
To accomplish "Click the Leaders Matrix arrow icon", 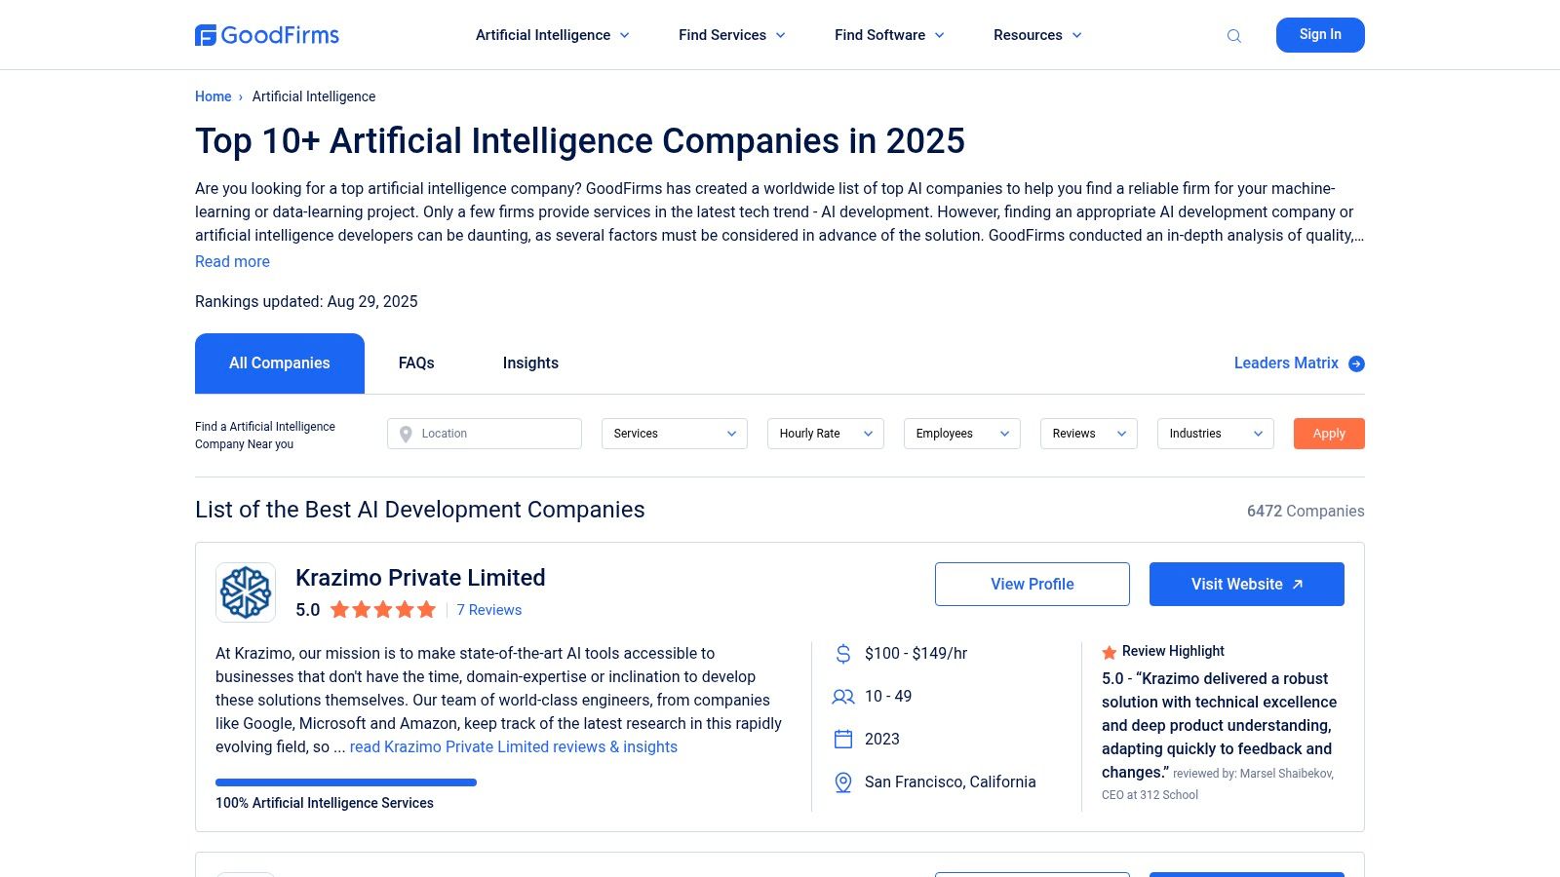I will (1356, 363).
